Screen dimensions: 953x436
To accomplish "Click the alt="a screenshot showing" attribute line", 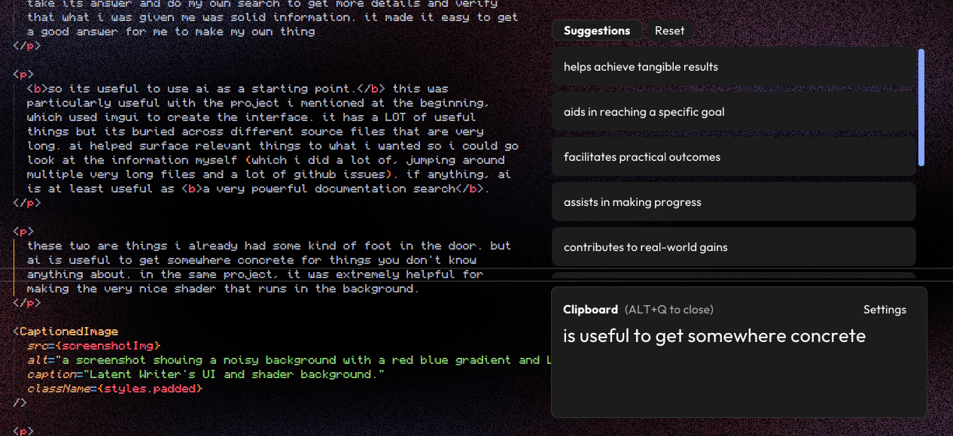I will point(289,360).
